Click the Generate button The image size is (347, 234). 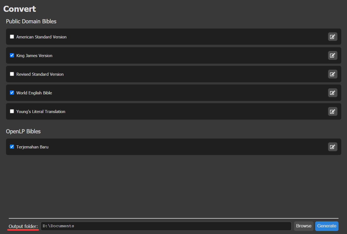[x=327, y=226]
